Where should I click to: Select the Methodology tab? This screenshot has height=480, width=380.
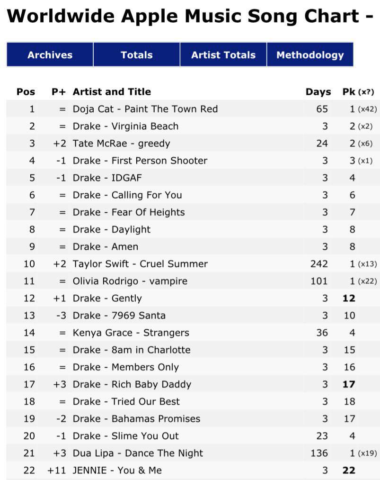point(310,55)
